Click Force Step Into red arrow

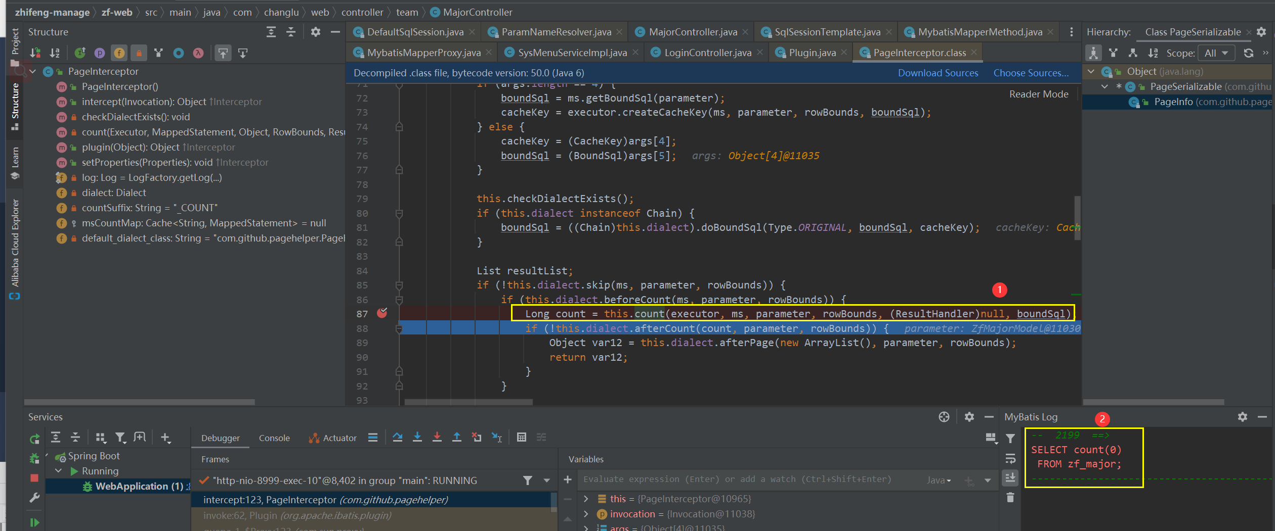(437, 437)
